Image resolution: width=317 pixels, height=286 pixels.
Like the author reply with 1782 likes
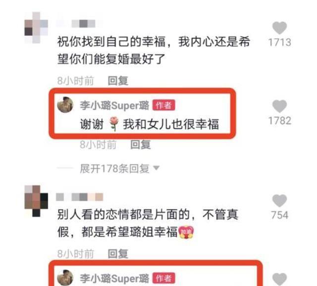coord(279,106)
